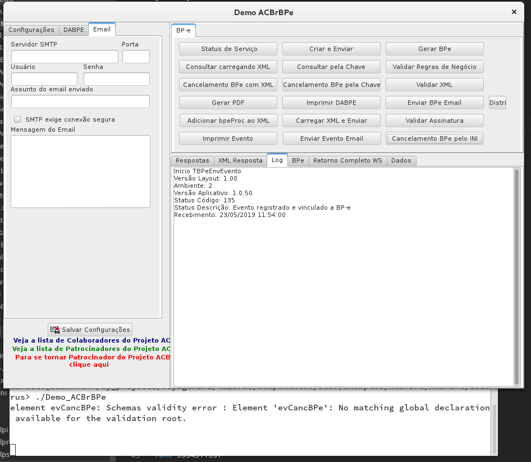Open the Respostas tab

tap(193, 161)
